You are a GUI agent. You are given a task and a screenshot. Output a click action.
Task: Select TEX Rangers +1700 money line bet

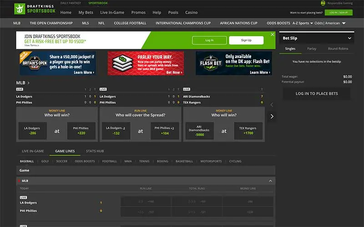pyautogui.click(x=248, y=131)
